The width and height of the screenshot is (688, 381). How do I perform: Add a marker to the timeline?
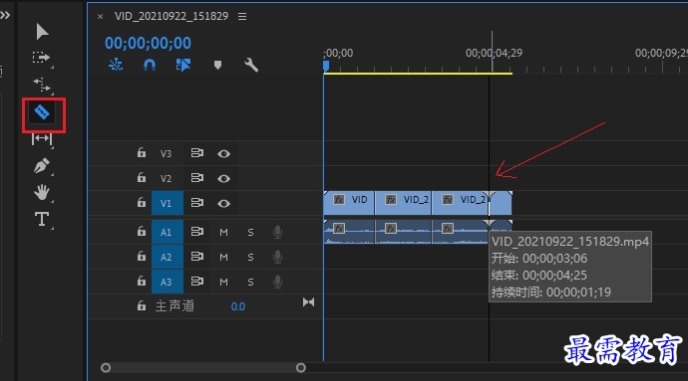click(217, 66)
